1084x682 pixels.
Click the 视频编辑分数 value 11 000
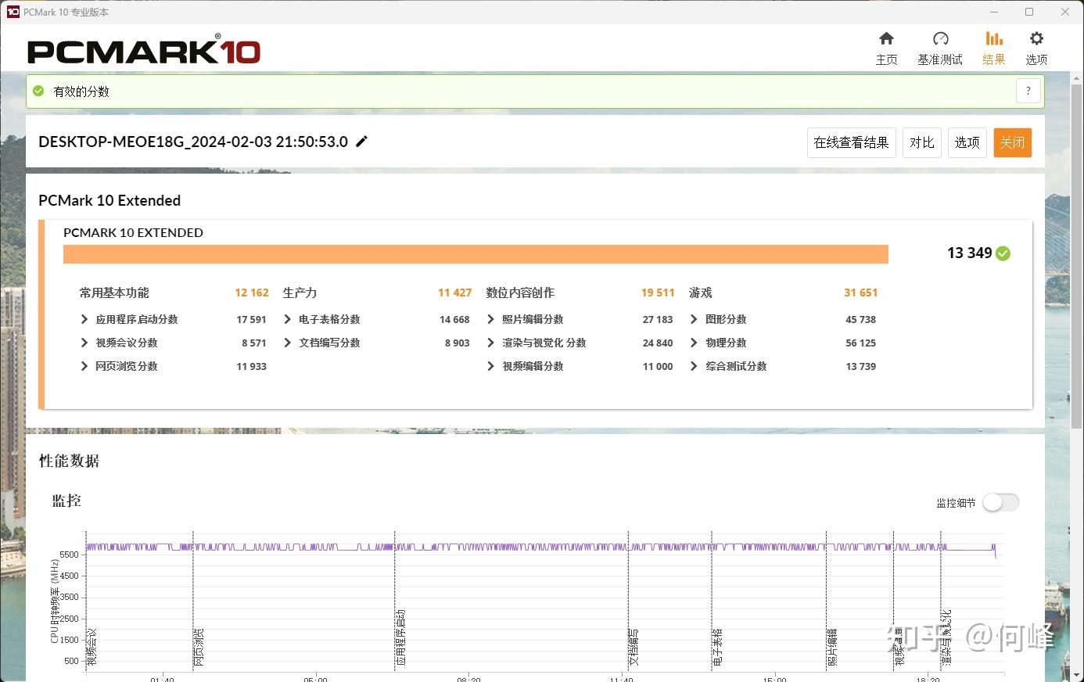[x=658, y=366]
